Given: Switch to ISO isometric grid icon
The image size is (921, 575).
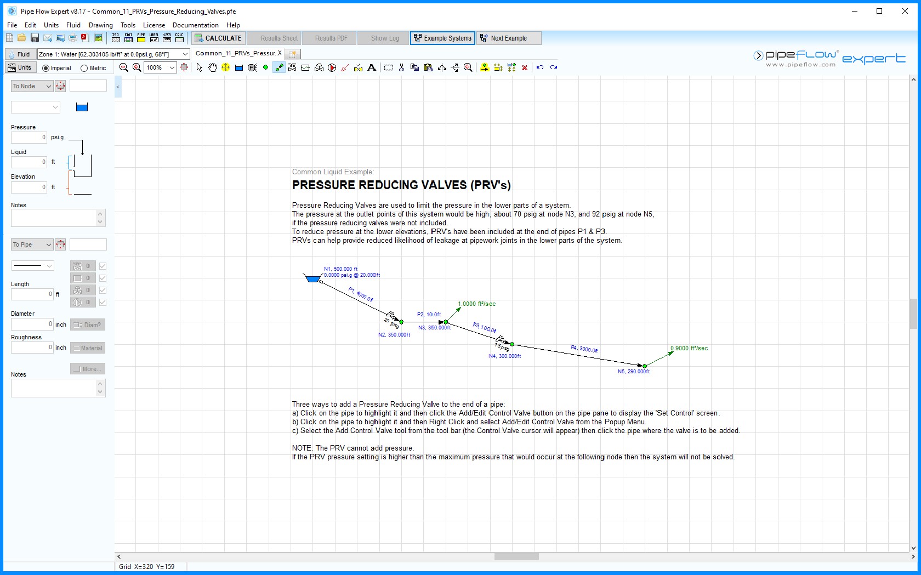Looking at the screenshot, I should 116,38.
